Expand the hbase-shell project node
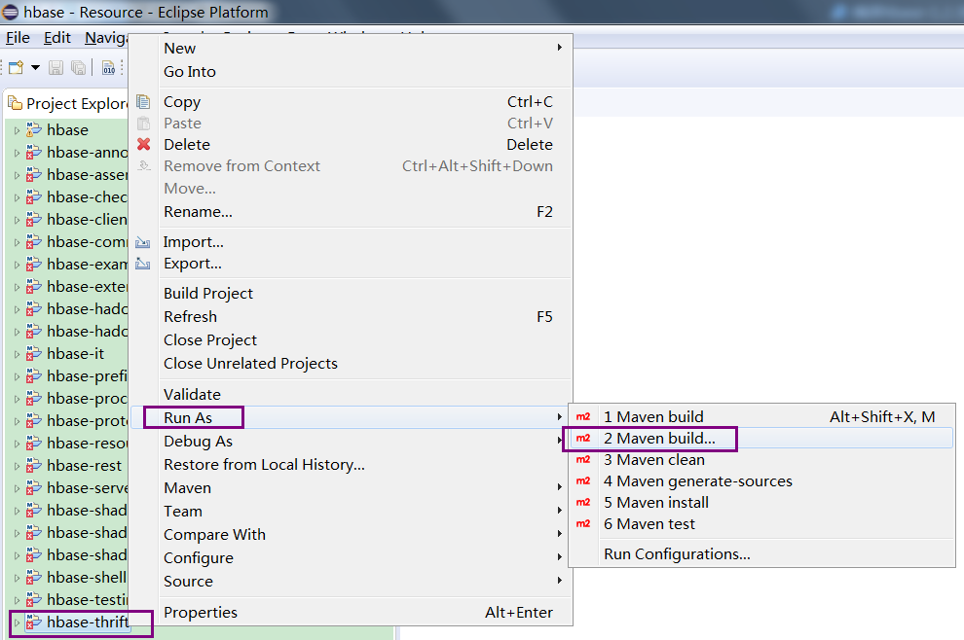The height and width of the screenshot is (640, 964). pyautogui.click(x=17, y=578)
